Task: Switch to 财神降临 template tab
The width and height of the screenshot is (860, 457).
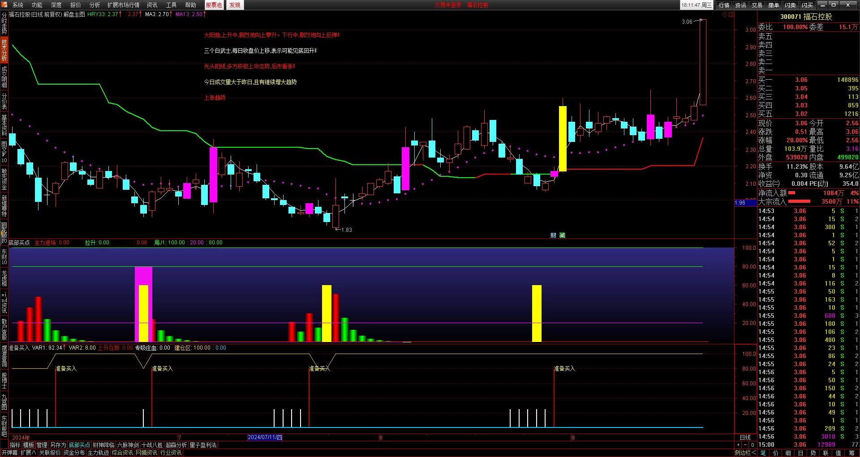Action: pyautogui.click(x=103, y=445)
